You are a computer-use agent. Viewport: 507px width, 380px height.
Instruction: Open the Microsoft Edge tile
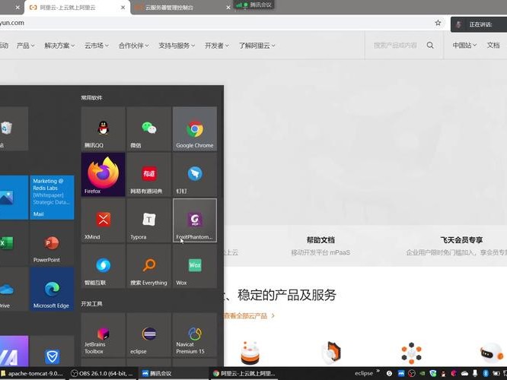(52, 289)
